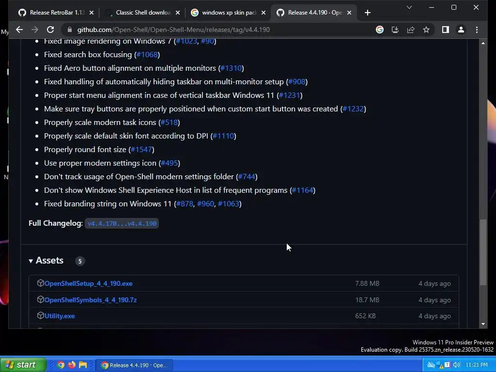Launch Firefox from quick launch
Image resolution: width=496 pixels, height=372 pixels.
(x=72, y=365)
